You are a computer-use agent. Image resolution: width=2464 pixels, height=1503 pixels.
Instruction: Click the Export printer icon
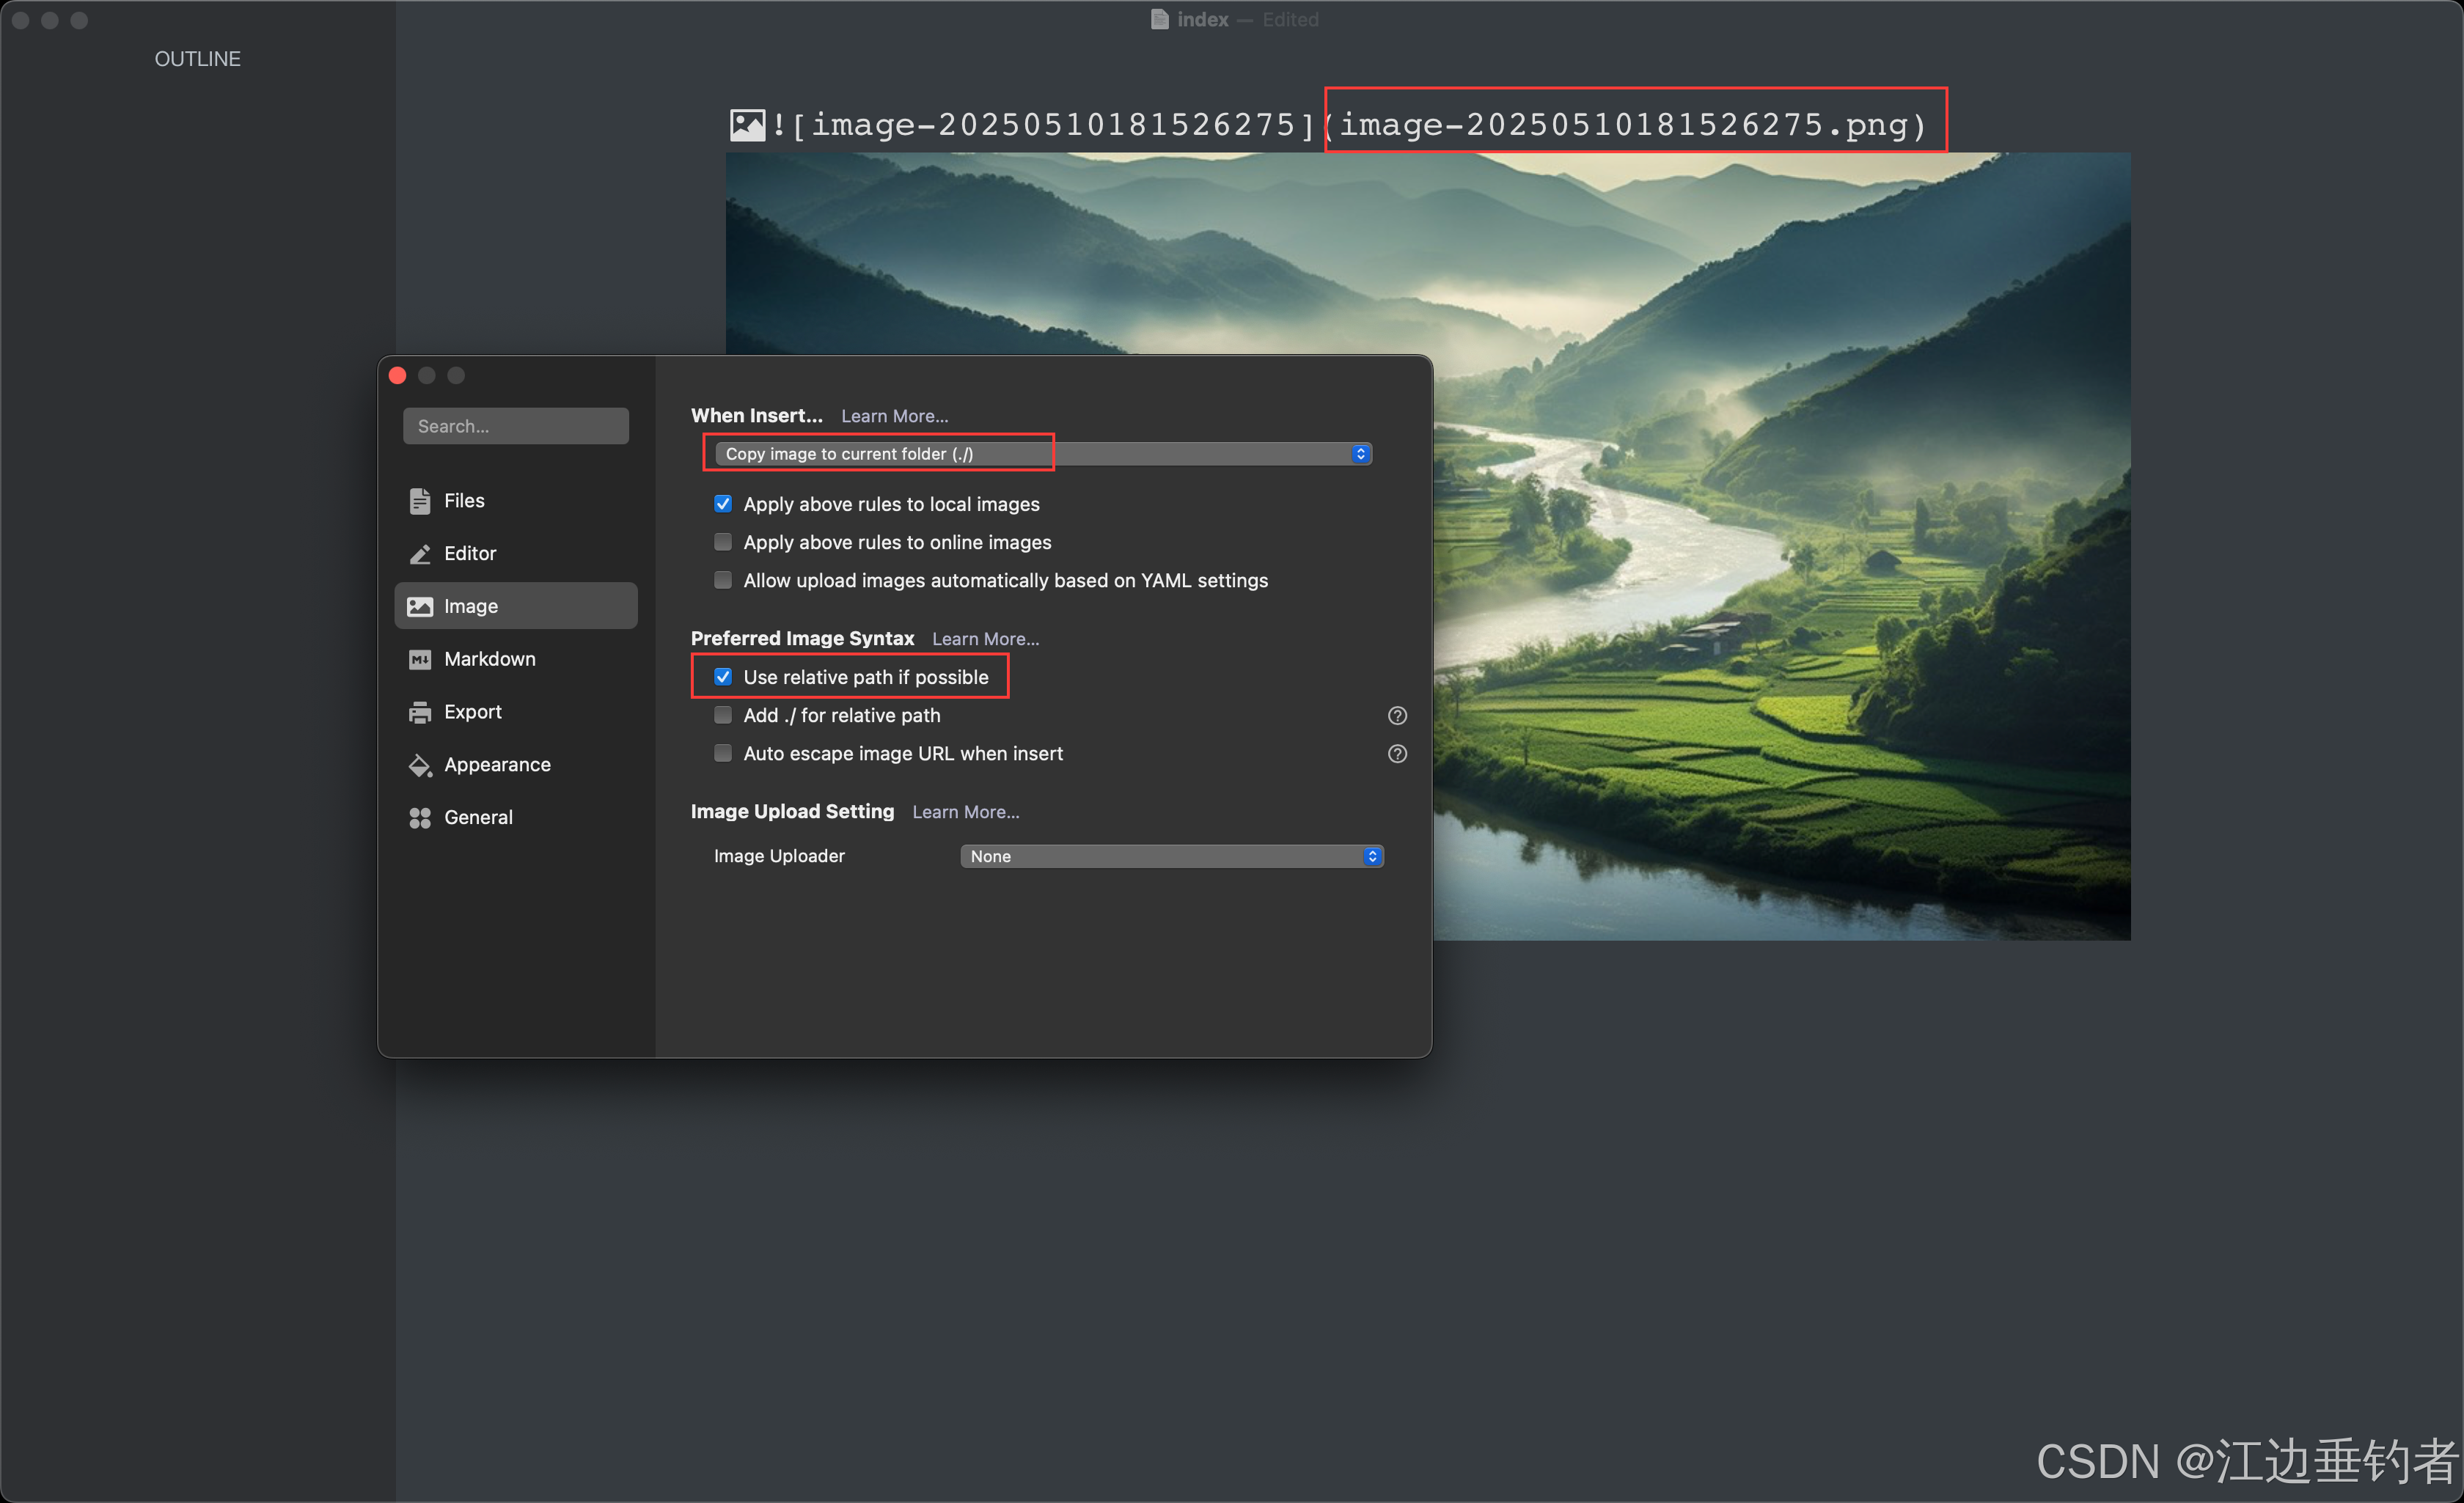pyautogui.click(x=420, y=712)
